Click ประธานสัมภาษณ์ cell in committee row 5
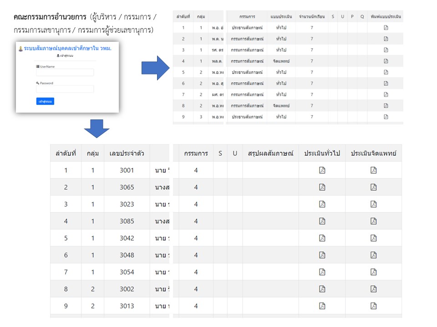437x327 pixels. 247,72
